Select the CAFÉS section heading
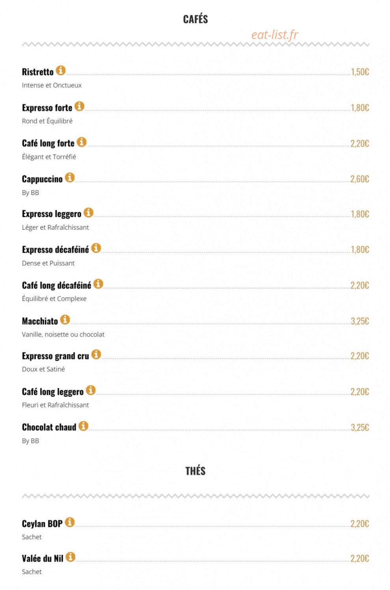The height and width of the screenshot is (590, 390). [196, 19]
